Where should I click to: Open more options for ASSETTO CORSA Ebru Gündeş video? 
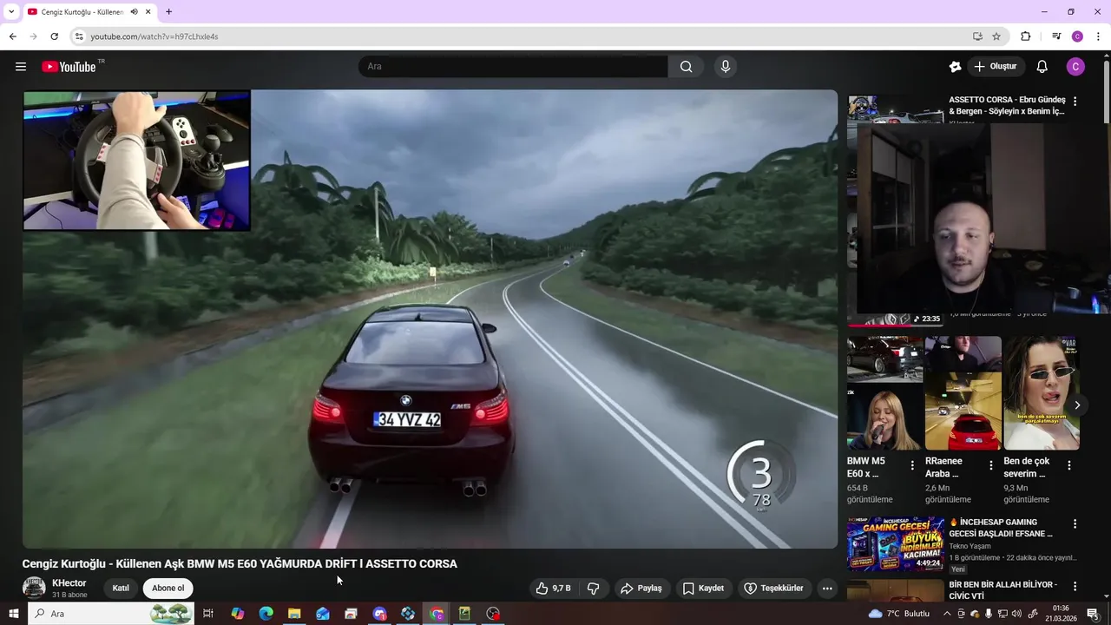click(x=1075, y=102)
